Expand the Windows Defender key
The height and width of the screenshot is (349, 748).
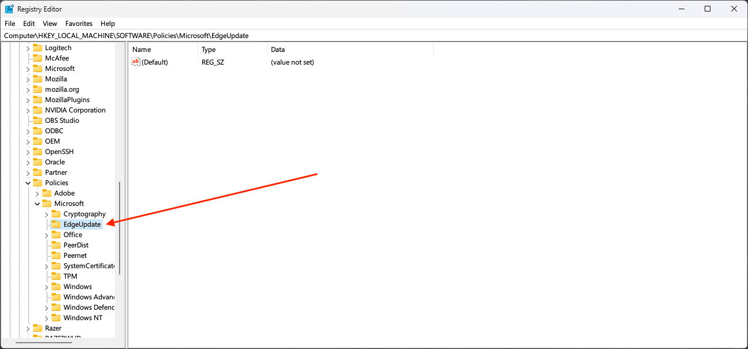46,307
